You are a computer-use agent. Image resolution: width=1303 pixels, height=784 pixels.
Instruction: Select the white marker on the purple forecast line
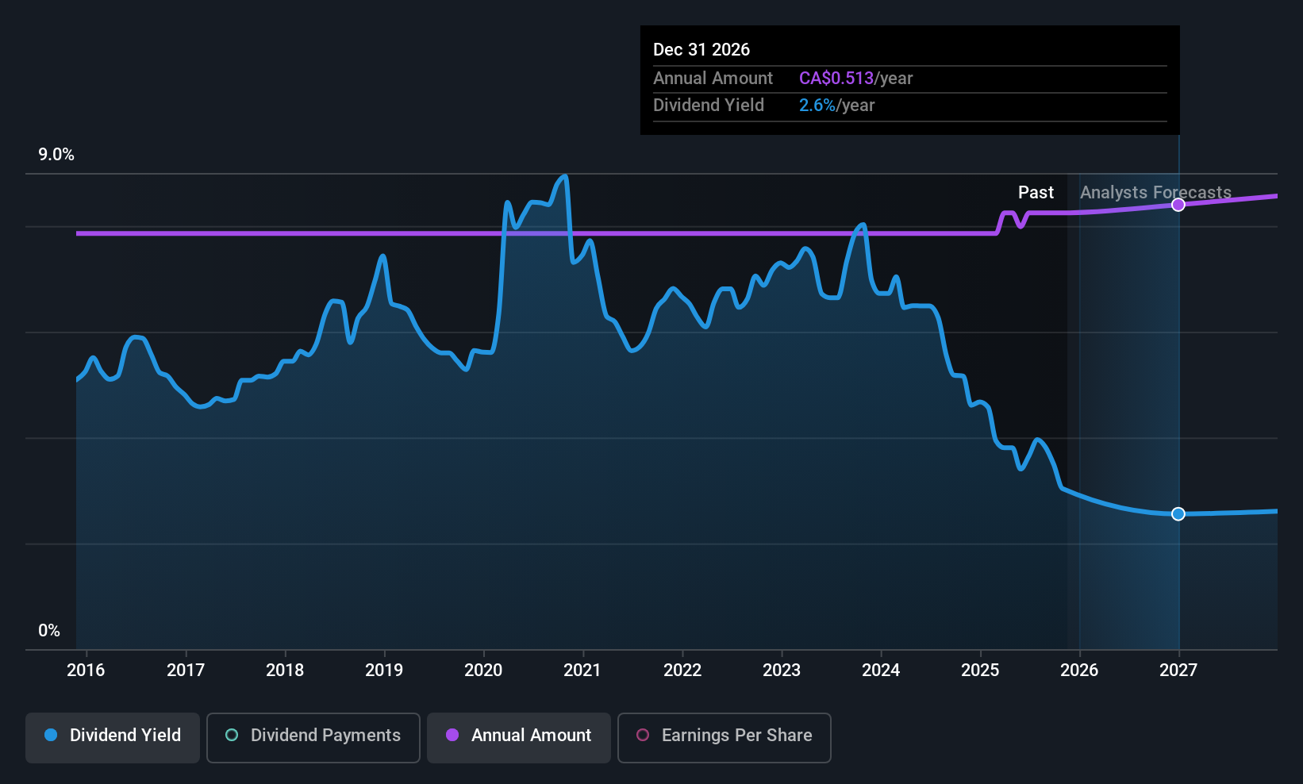1178,204
